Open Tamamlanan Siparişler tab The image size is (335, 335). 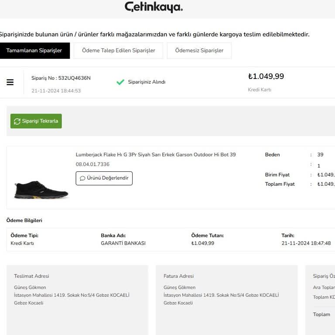34,51
